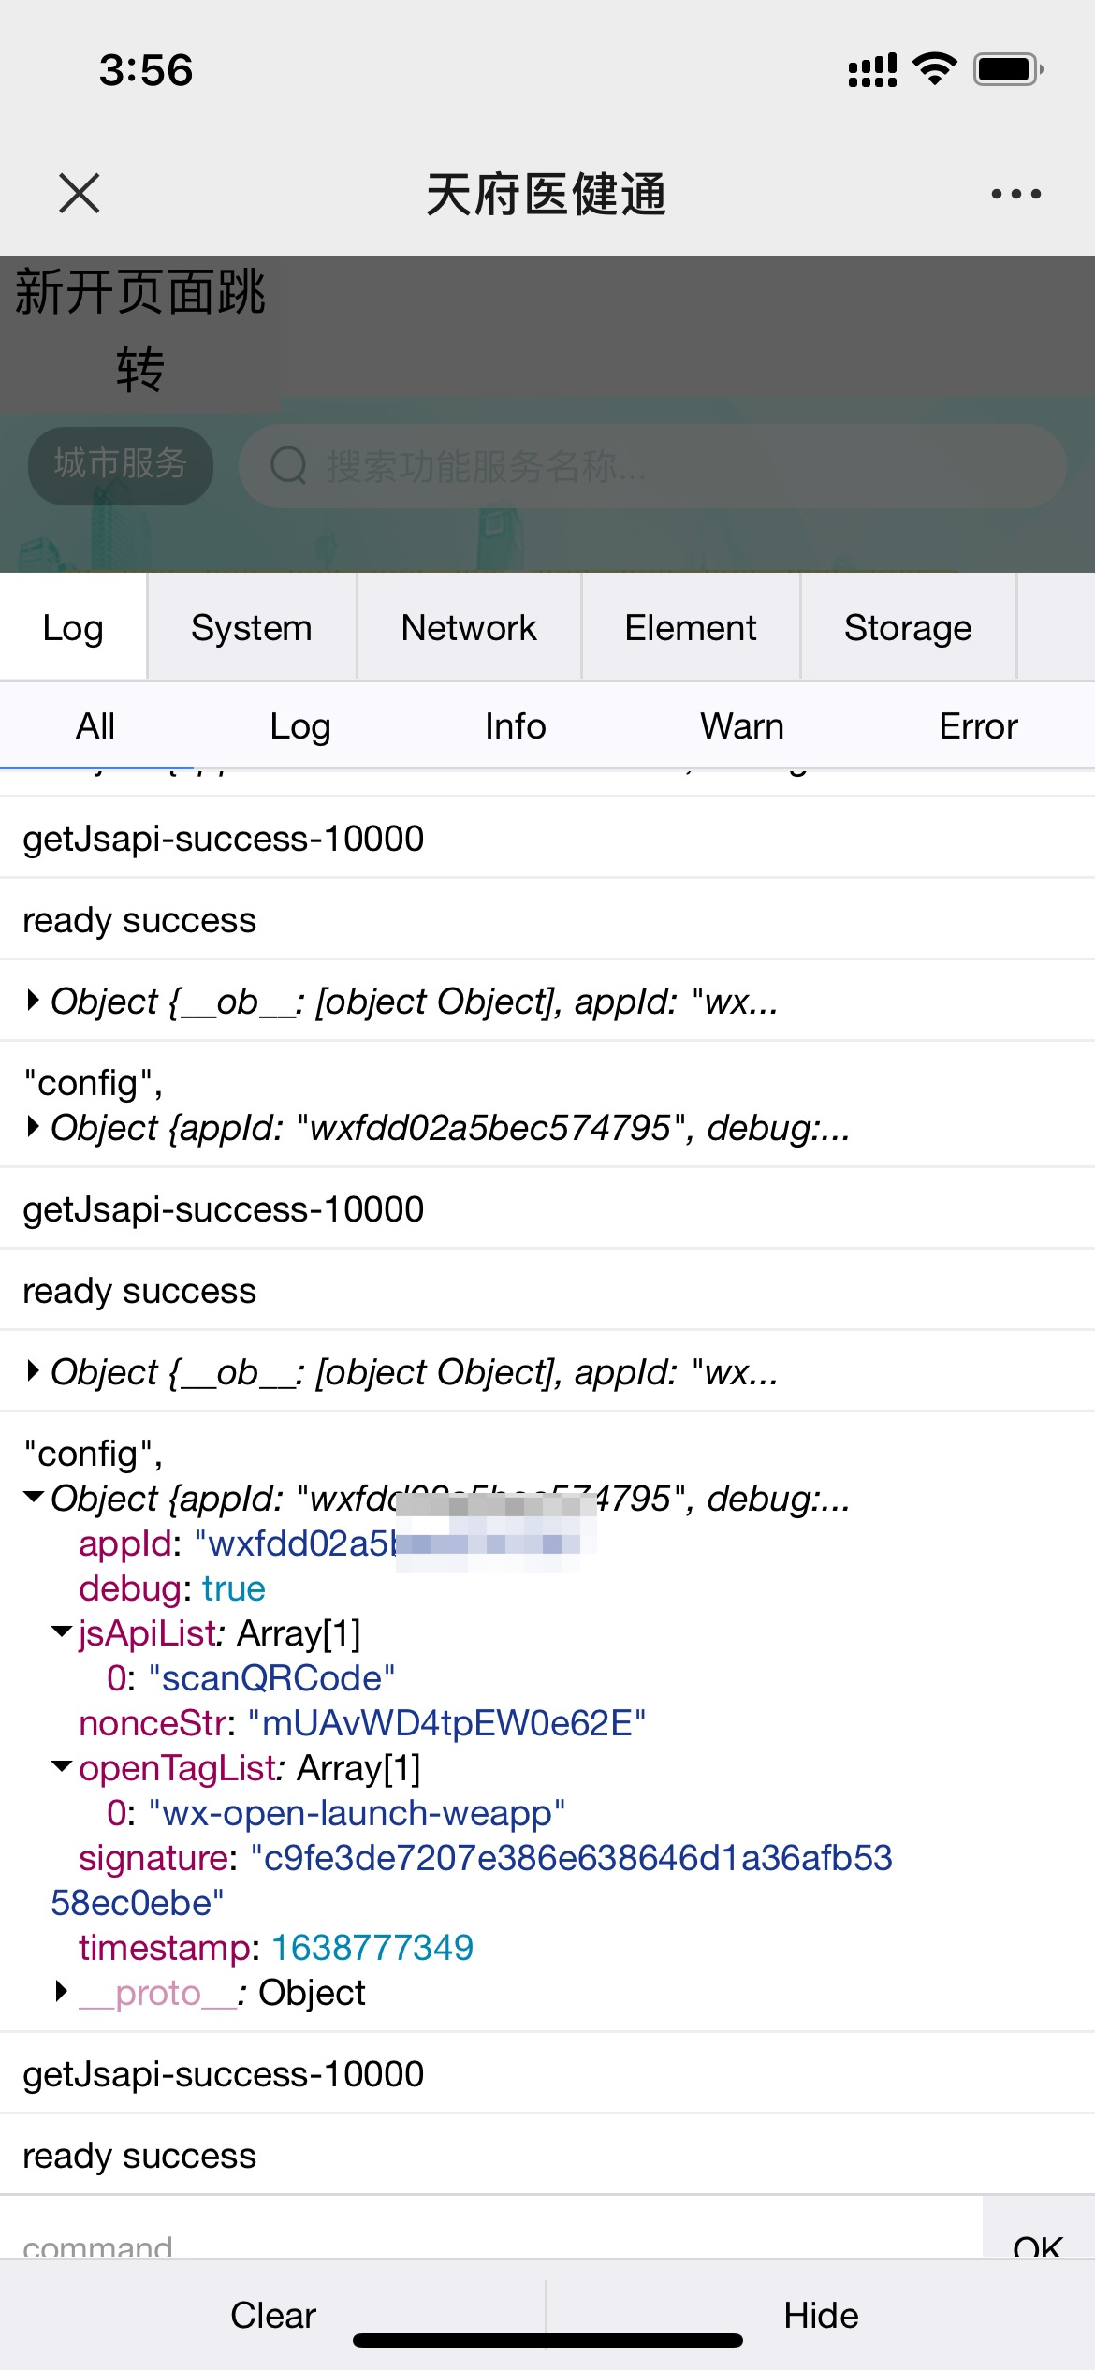
Task: Tap the cellular signal icon
Action: coord(872,70)
